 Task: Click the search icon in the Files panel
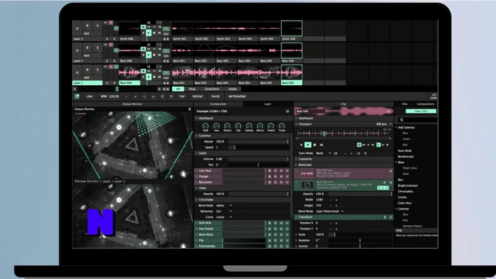pos(402,120)
